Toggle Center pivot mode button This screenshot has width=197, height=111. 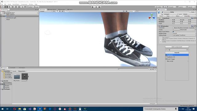point(30,7)
